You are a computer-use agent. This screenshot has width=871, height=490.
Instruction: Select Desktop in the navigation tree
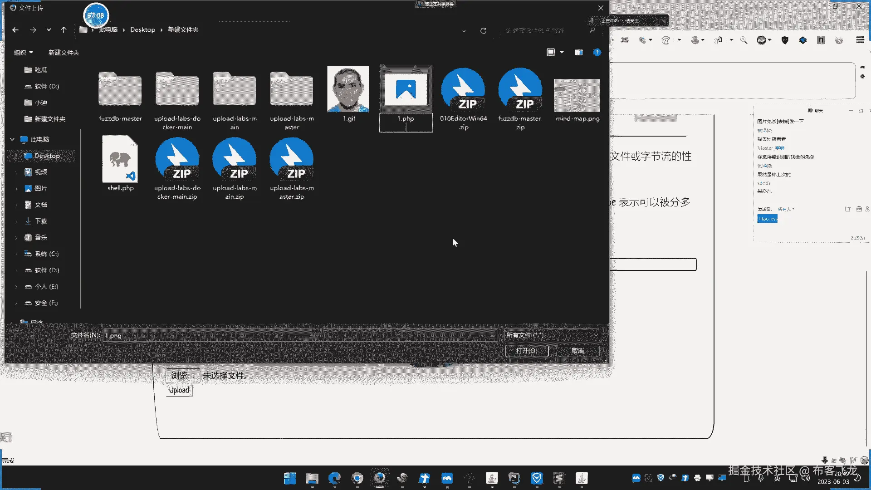click(x=47, y=156)
